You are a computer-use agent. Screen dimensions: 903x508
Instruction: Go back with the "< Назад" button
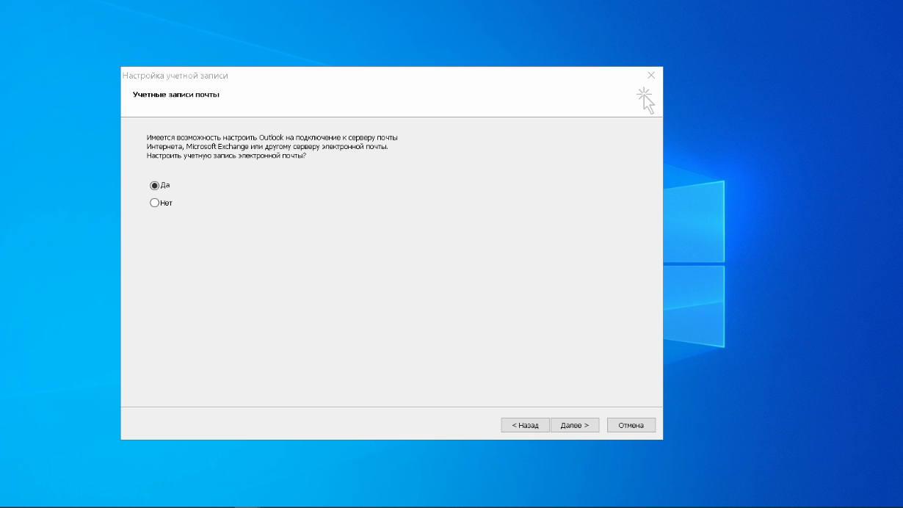coord(525,425)
